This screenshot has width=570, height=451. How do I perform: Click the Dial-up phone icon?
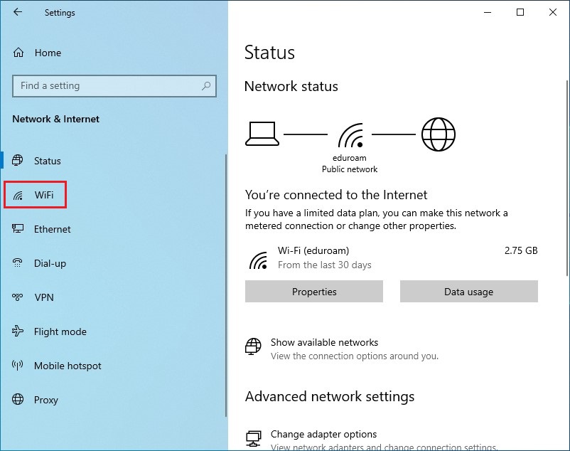click(18, 262)
